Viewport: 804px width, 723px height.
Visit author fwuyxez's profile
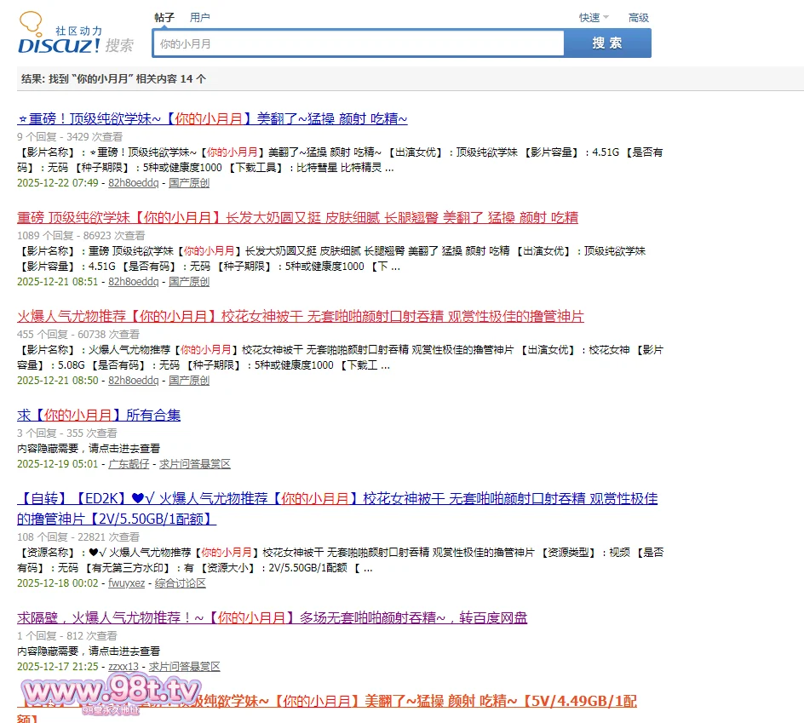[127, 583]
